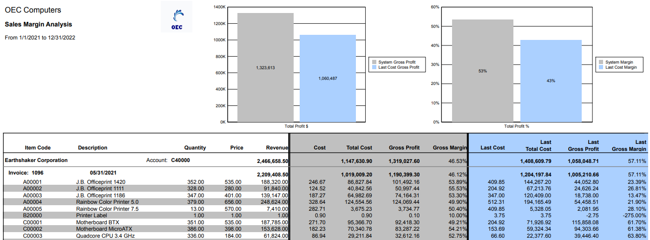
Task: Click item code B20000
Action: pos(33,215)
